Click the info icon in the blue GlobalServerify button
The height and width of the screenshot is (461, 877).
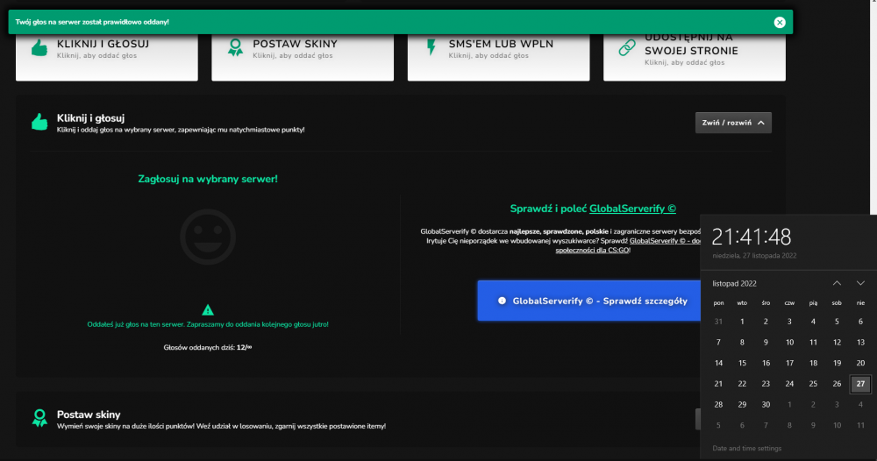coord(502,301)
